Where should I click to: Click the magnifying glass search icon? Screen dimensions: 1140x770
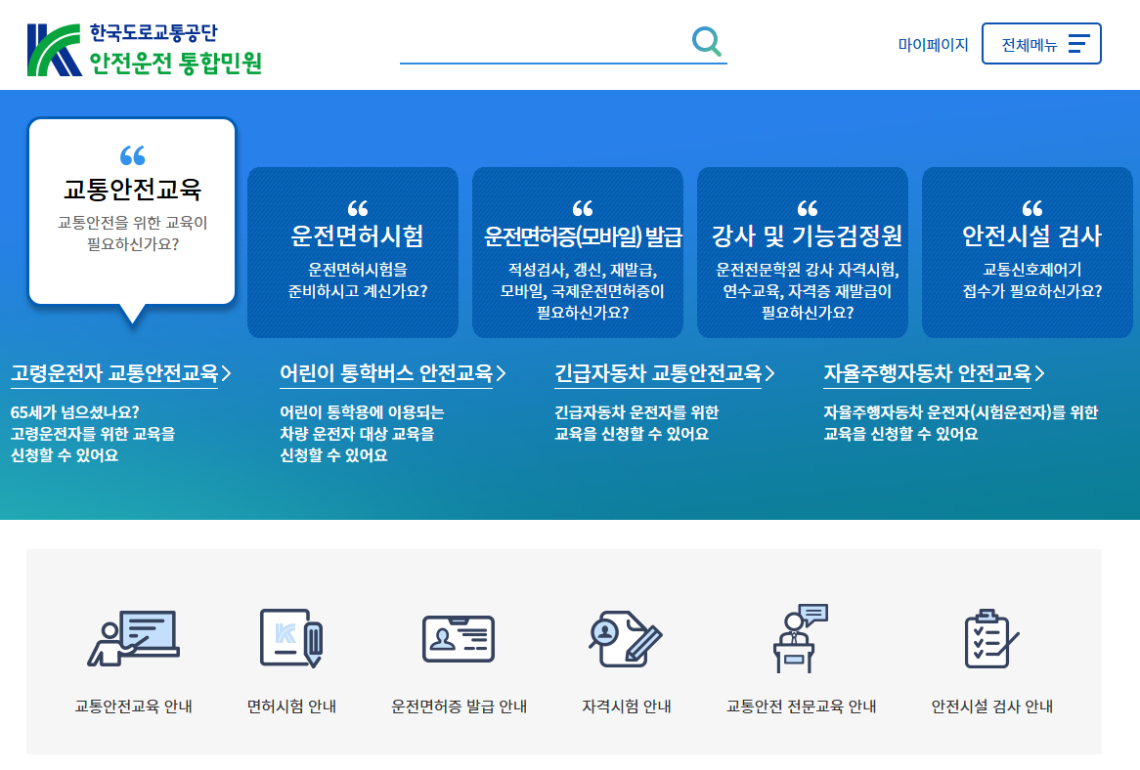click(x=707, y=42)
